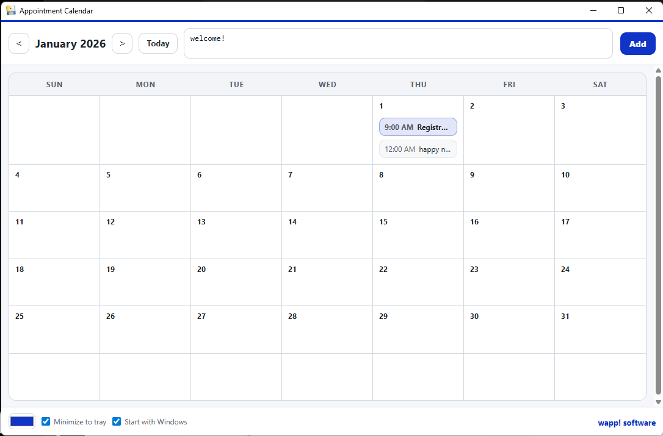Visit the wapp! software link
The image size is (663, 436).
click(626, 422)
